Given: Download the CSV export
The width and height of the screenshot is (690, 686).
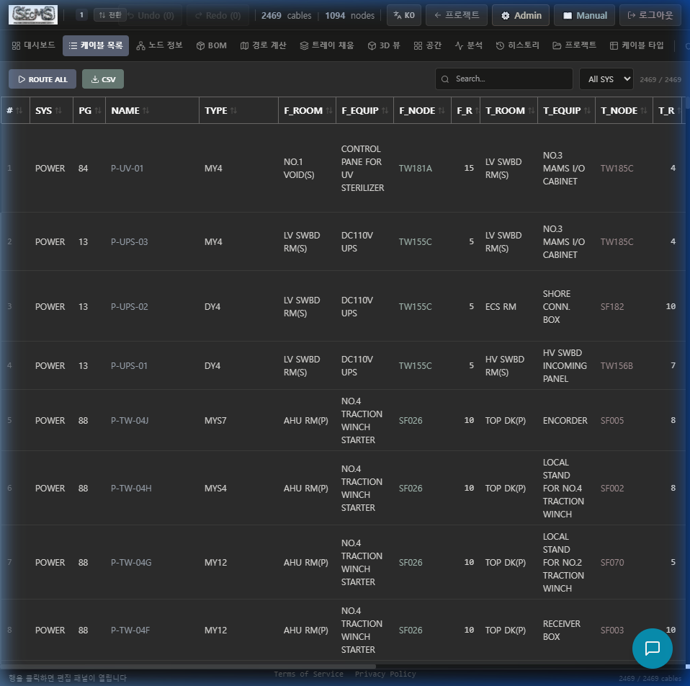Looking at the screenshot, I should pyautogui.click(x=103, y=79).
